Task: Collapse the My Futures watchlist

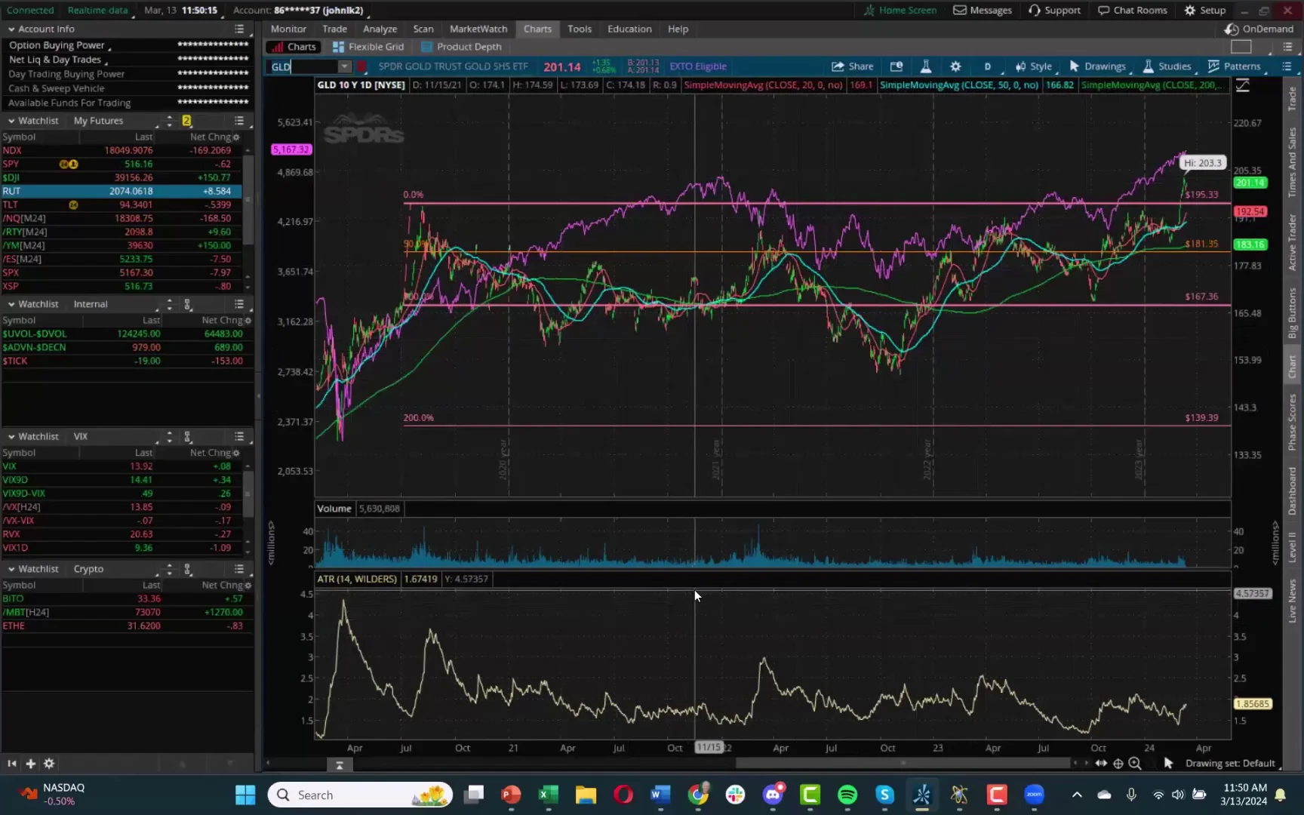Action: [x=11, y=121]
